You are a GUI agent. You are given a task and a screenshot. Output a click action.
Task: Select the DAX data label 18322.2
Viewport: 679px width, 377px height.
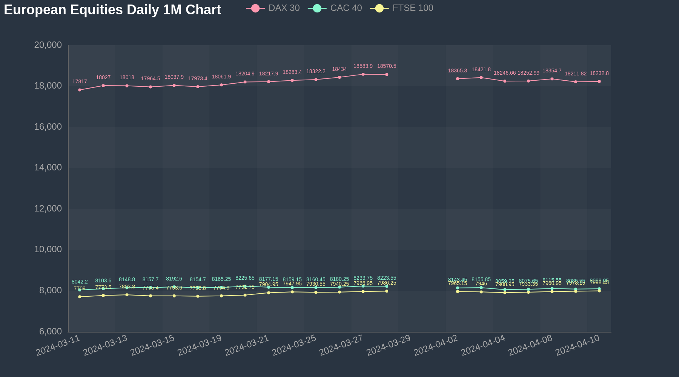click(316, 71)
